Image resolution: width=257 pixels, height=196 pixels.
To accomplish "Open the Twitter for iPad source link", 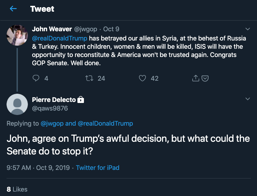I will 98,168.
